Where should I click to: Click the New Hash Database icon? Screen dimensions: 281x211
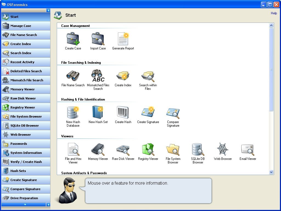[73, 112]
